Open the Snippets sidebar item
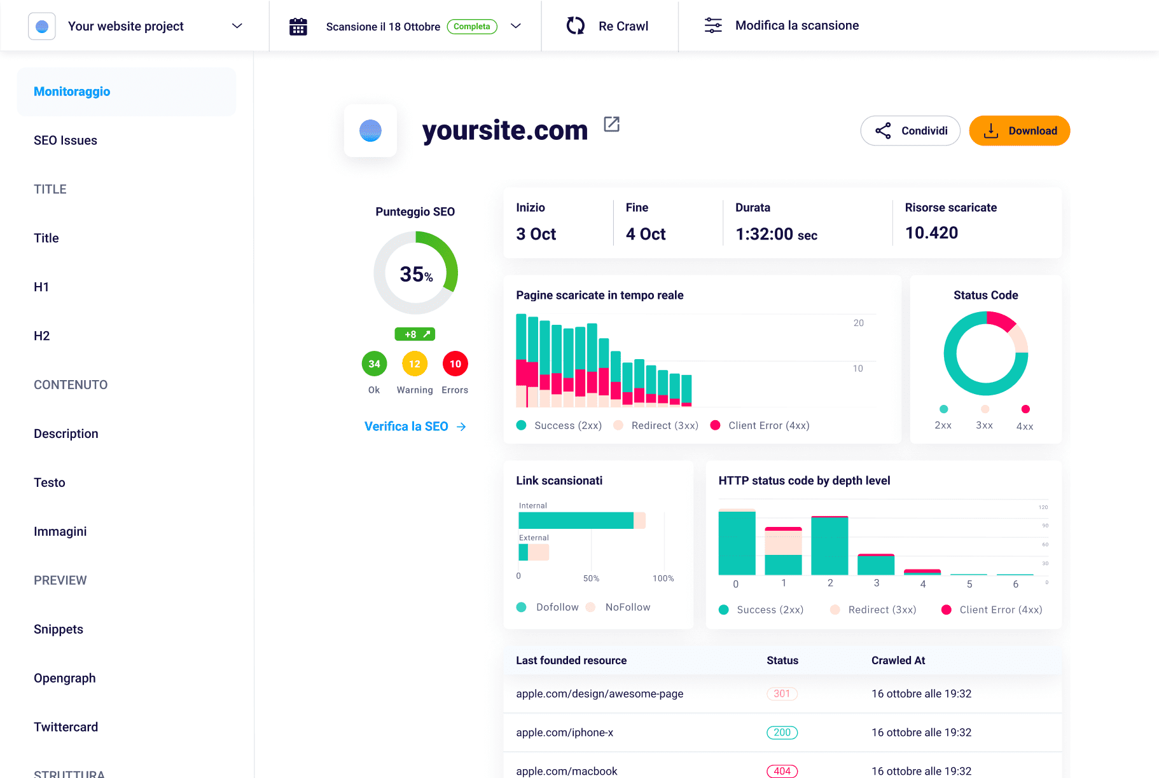The image size is (1159, 778). [58, 629]
